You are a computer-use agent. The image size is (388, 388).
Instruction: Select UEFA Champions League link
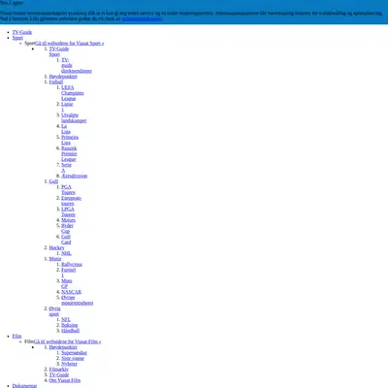click(73, 93)
